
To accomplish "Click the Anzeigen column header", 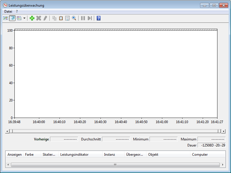I will 14,155.
